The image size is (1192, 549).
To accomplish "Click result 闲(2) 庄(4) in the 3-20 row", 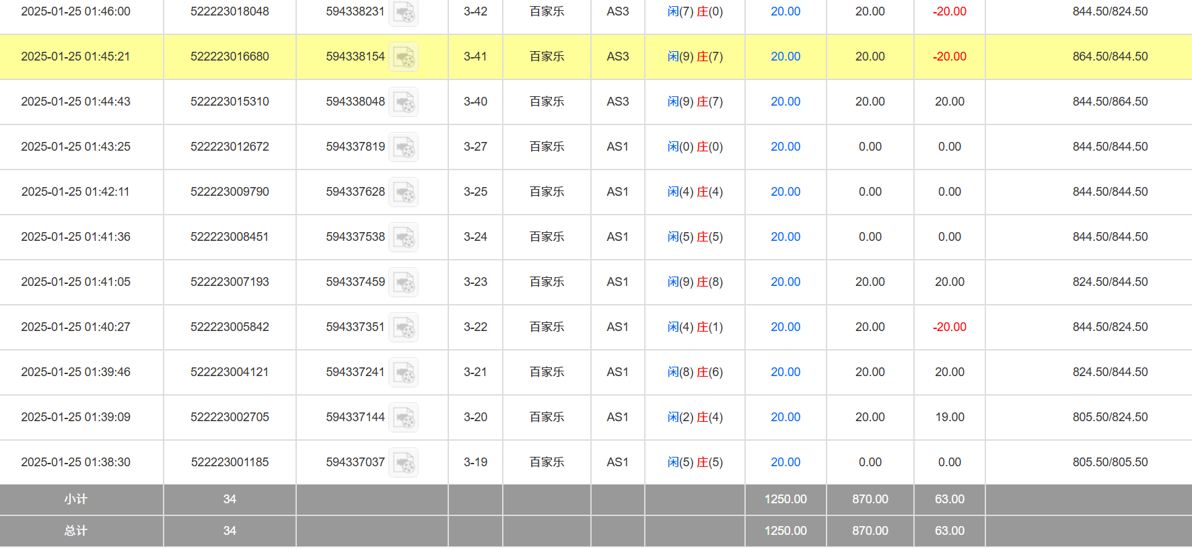I will coord(695,417).
